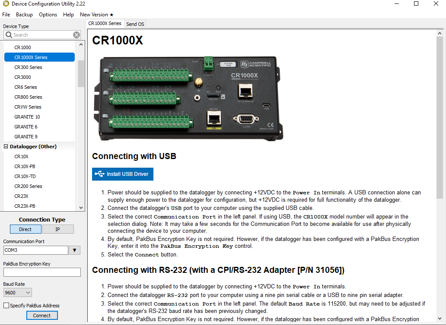Clear the device search field with X icon
Image resolution: width=446 pixels, height=325 pixels.
[76, 35]
